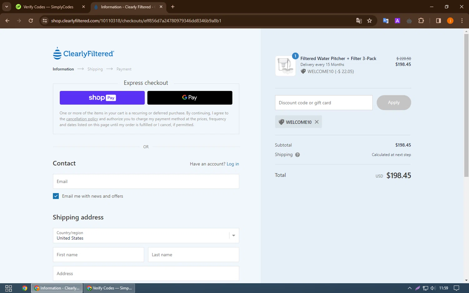Open Chrome's three-dot menu
The height and width of the screenshot is (293, 469).
462,21
